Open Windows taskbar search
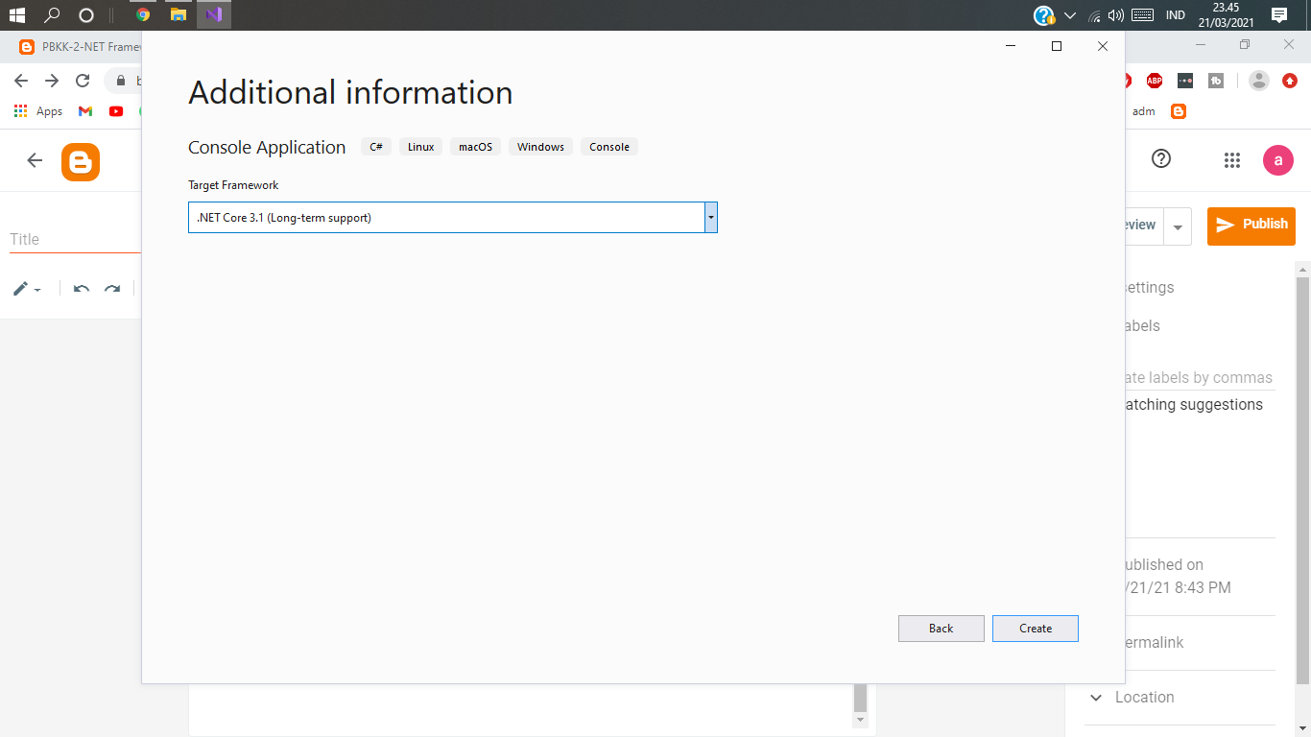Image resolution: width=1311 pixels, height=737 pixels. pyautogui.click(x=52, y=14)
